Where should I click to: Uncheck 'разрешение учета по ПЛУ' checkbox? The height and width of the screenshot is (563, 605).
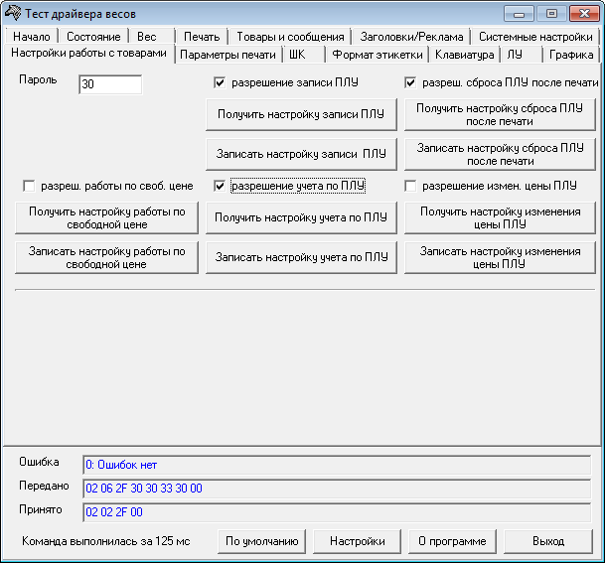click(220, 186)
